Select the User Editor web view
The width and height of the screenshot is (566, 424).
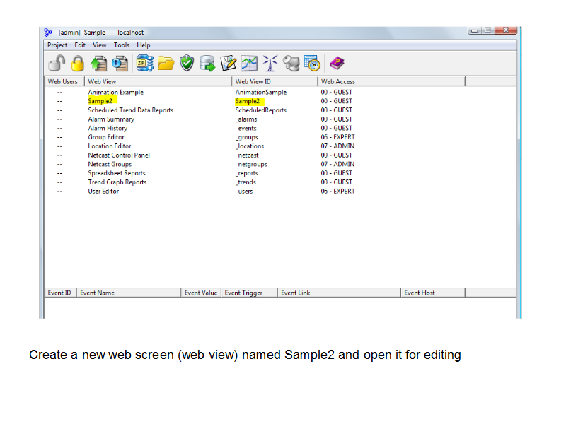103,192
